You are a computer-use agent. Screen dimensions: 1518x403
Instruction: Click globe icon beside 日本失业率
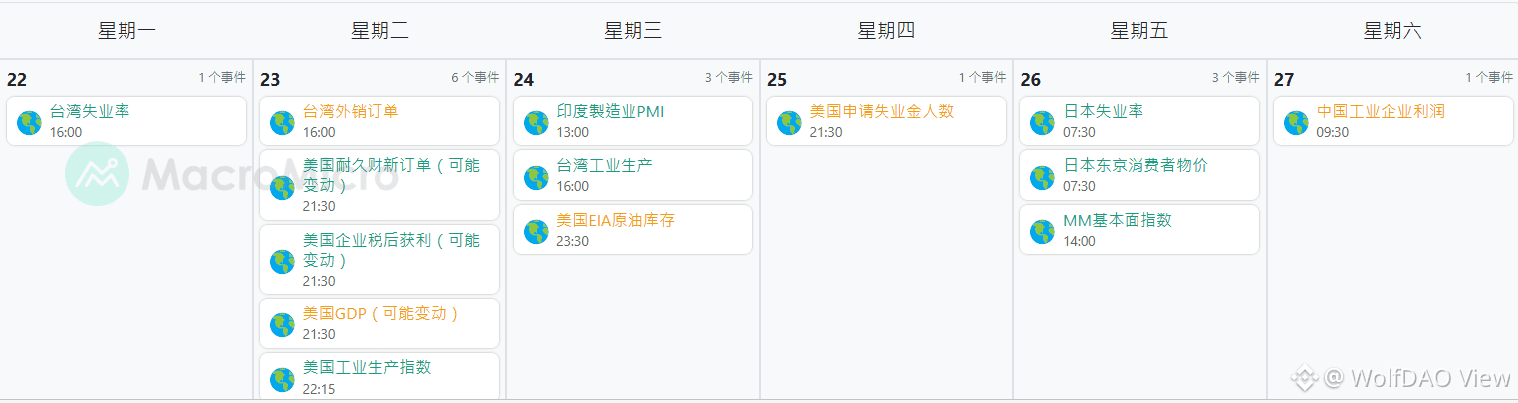pos(1042,122)
